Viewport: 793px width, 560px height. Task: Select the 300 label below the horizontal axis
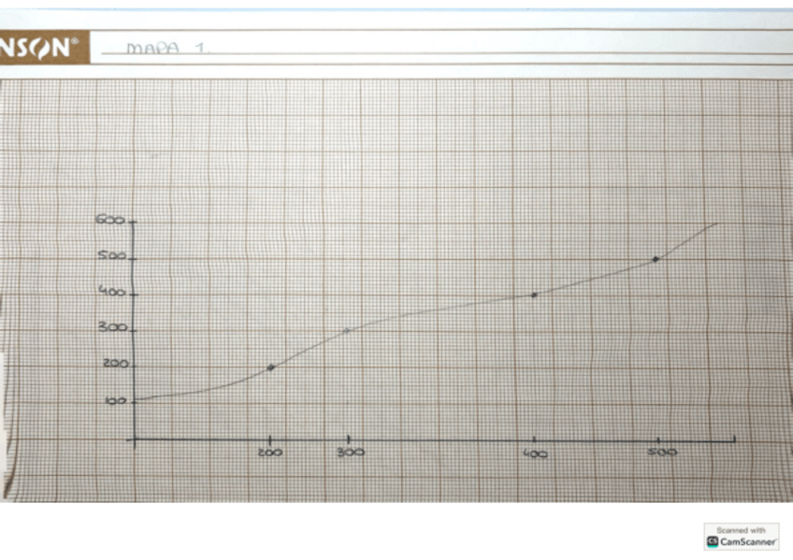click(351, 452)
